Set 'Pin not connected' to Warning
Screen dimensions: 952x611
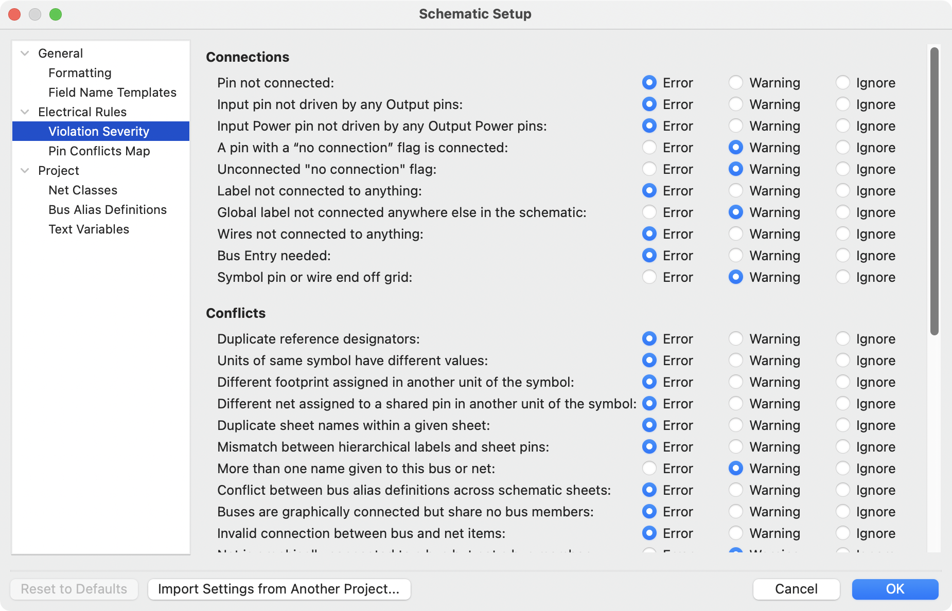click(737, 82)
